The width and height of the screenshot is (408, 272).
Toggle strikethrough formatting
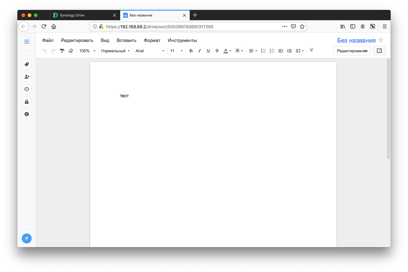coord(217,51)
